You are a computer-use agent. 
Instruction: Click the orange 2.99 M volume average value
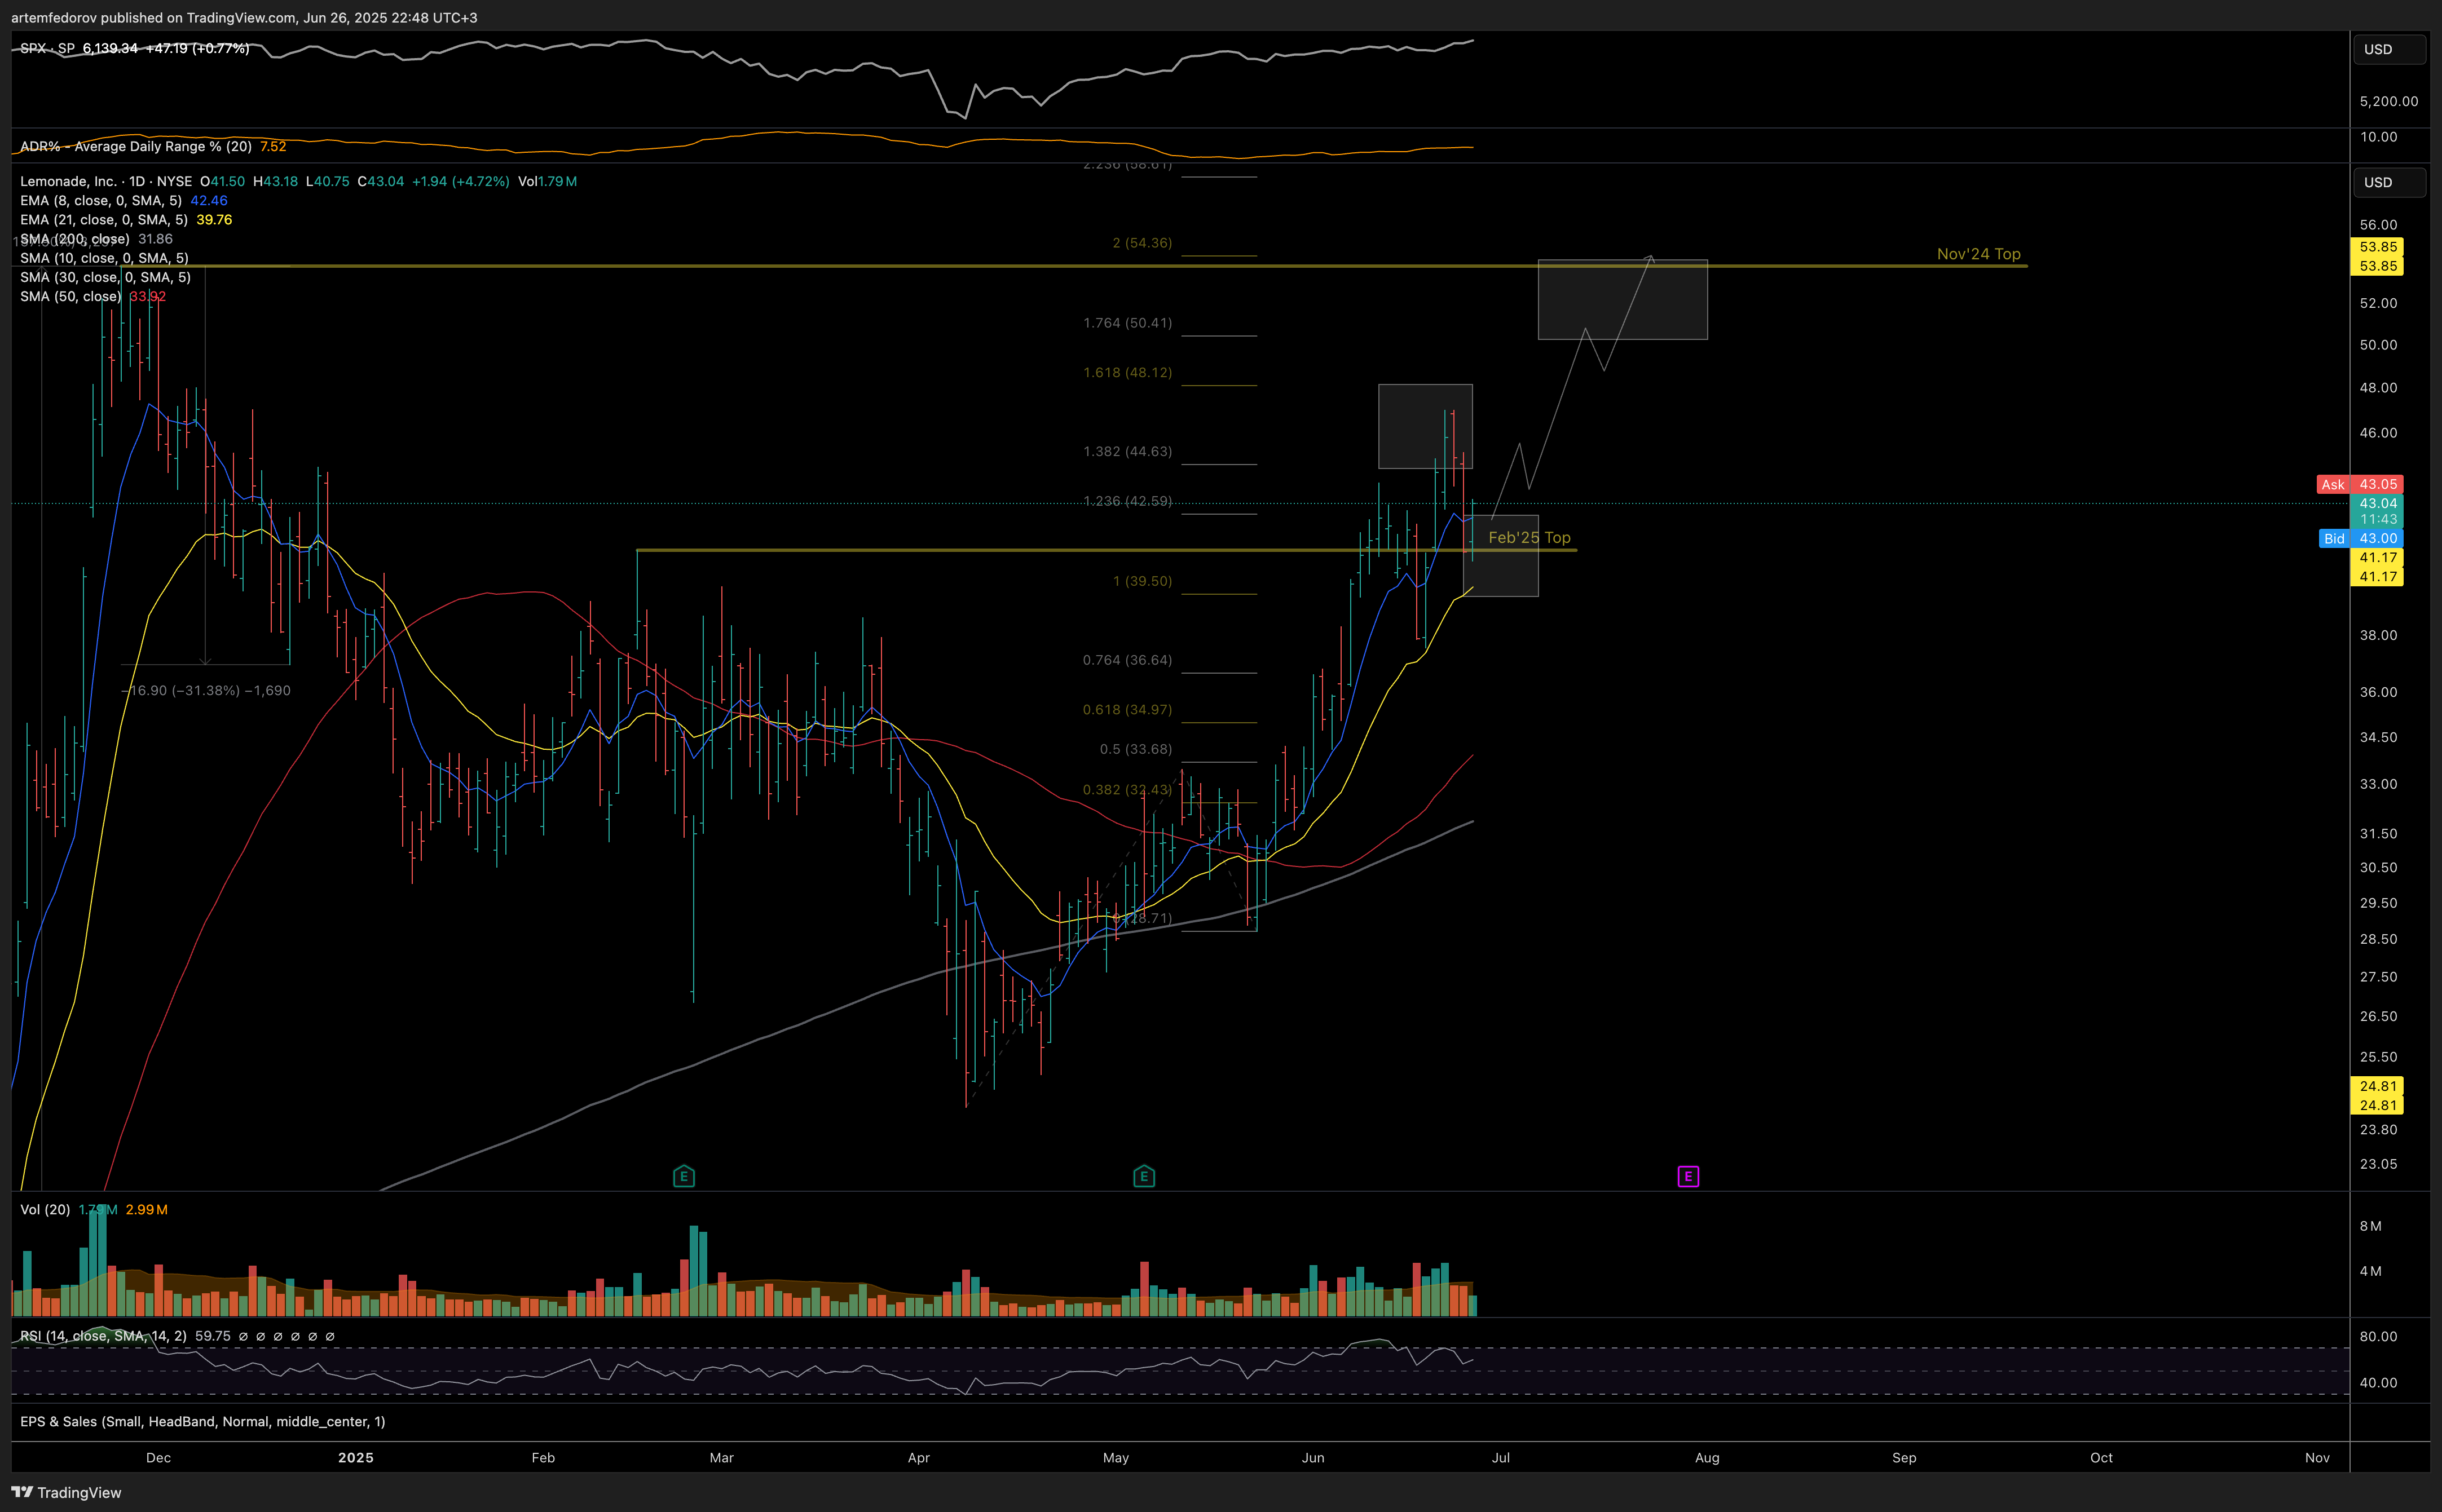146,1209
